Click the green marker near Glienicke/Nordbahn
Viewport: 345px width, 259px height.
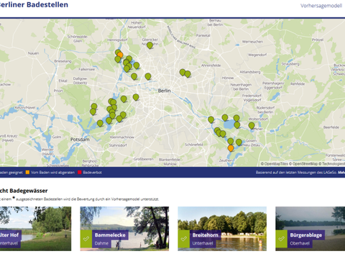point(149,45)
